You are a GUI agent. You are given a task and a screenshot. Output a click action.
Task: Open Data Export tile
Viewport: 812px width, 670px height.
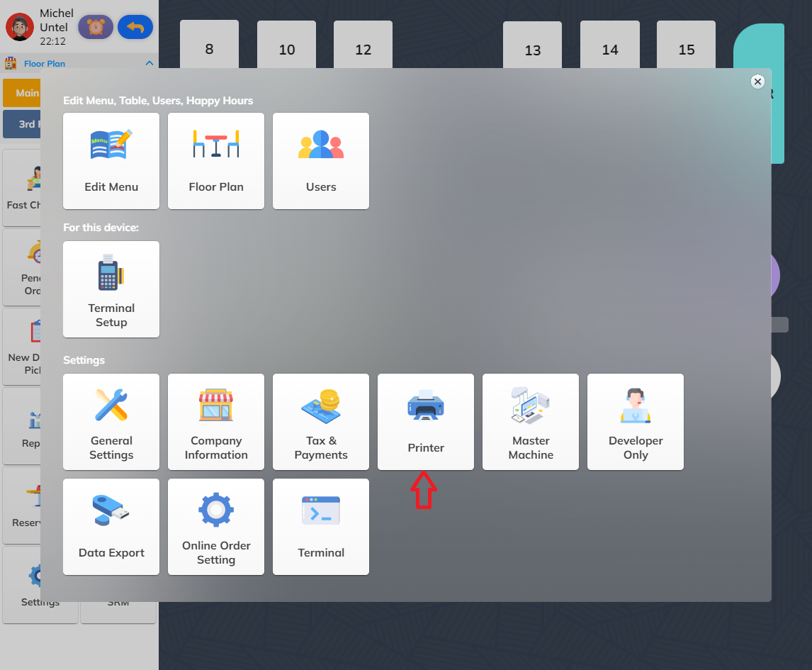pos(111,527)
